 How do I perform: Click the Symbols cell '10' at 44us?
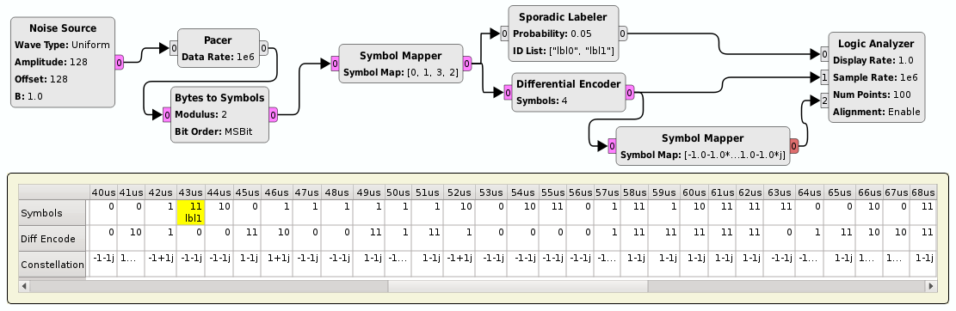[x=219, y=212]
